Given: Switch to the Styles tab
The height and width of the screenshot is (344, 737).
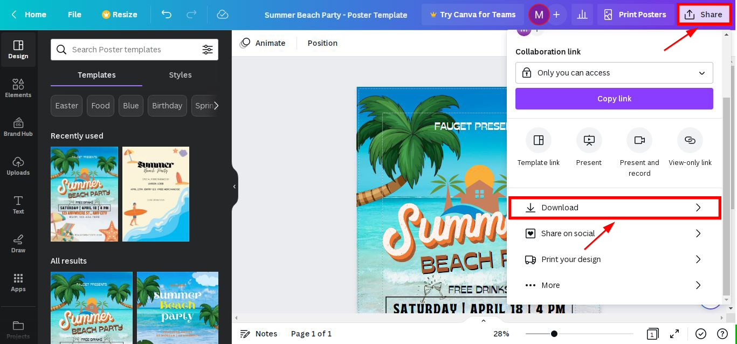Looking at the screenshot, I should 180,75.
